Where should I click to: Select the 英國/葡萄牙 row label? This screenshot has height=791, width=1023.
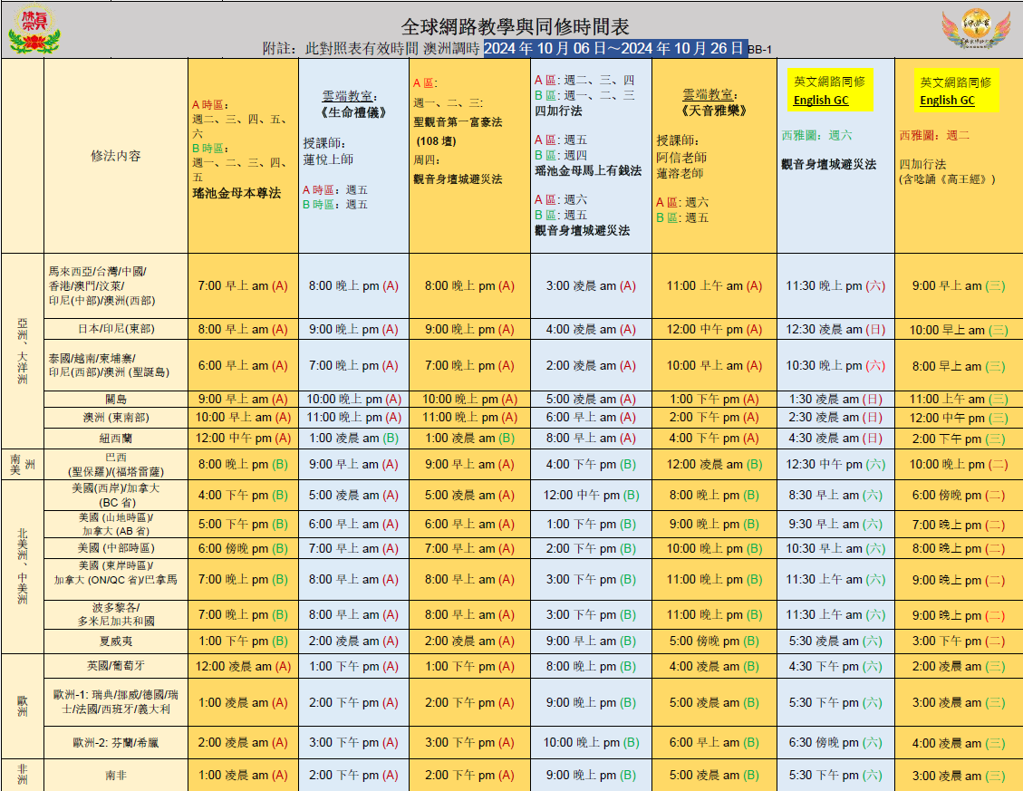[x=116, y=666]
